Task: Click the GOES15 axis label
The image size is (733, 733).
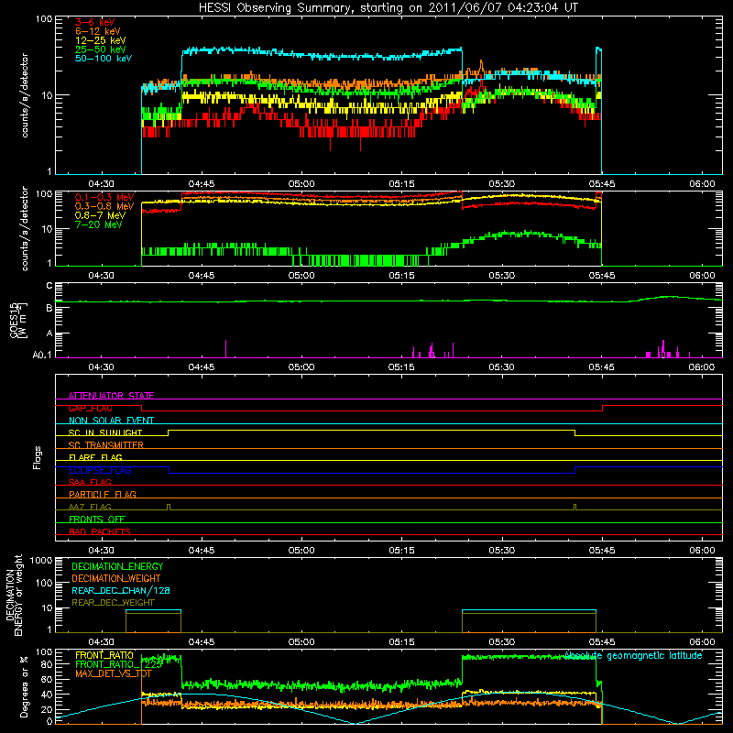Action: pos(18,320)
